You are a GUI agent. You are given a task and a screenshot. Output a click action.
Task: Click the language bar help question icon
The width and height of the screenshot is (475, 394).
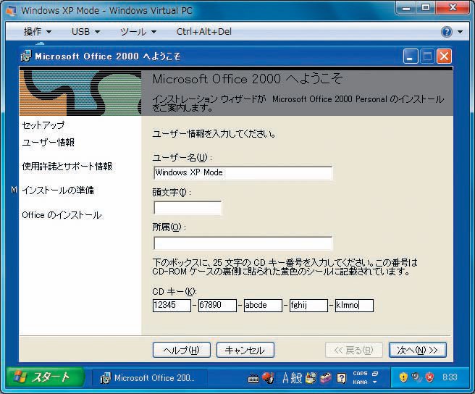click(341, 378)
